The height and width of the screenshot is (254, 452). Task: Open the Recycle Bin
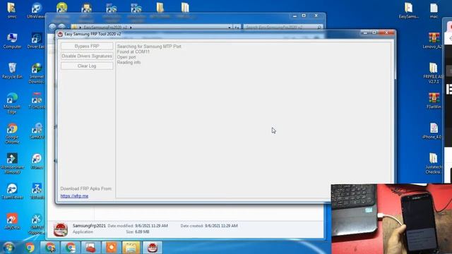[x=12, y=71]
